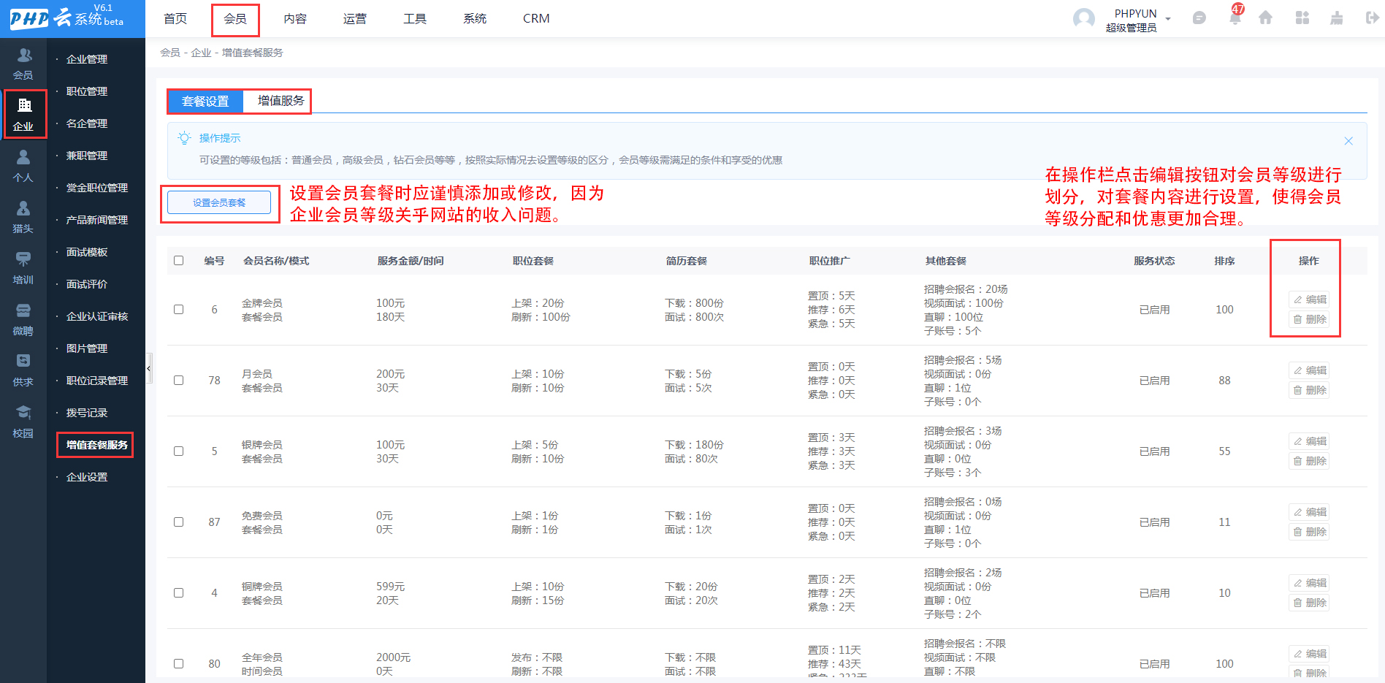Open the 首页 top menu
Image resolution: width=1385 pixels, height=683 pixels.
point(175,19)
